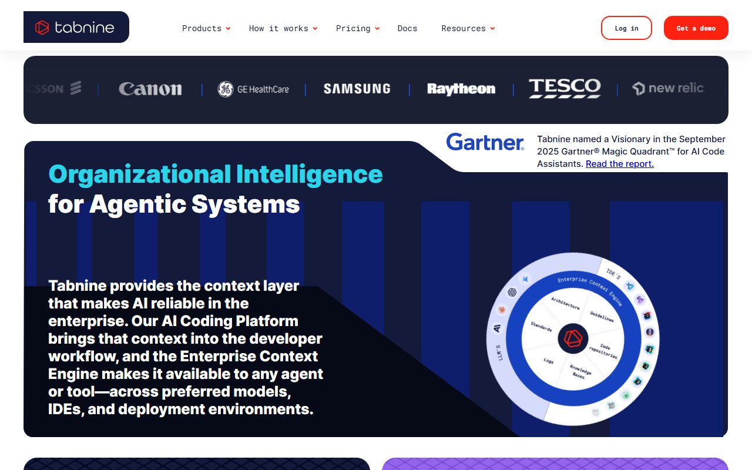Click the purple Visual Studio icon
This screenshot has height=470, width=752.
coord(640,300)
